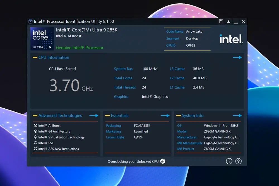Click the Total Cores label
Viewport: 279px width, 186px height.
123,78
